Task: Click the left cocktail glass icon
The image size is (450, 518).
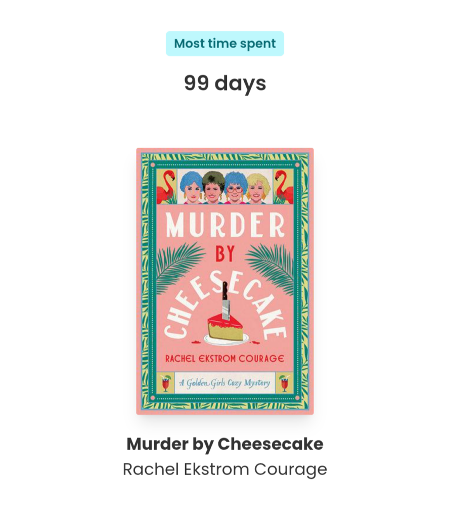Action: [166, 383]
